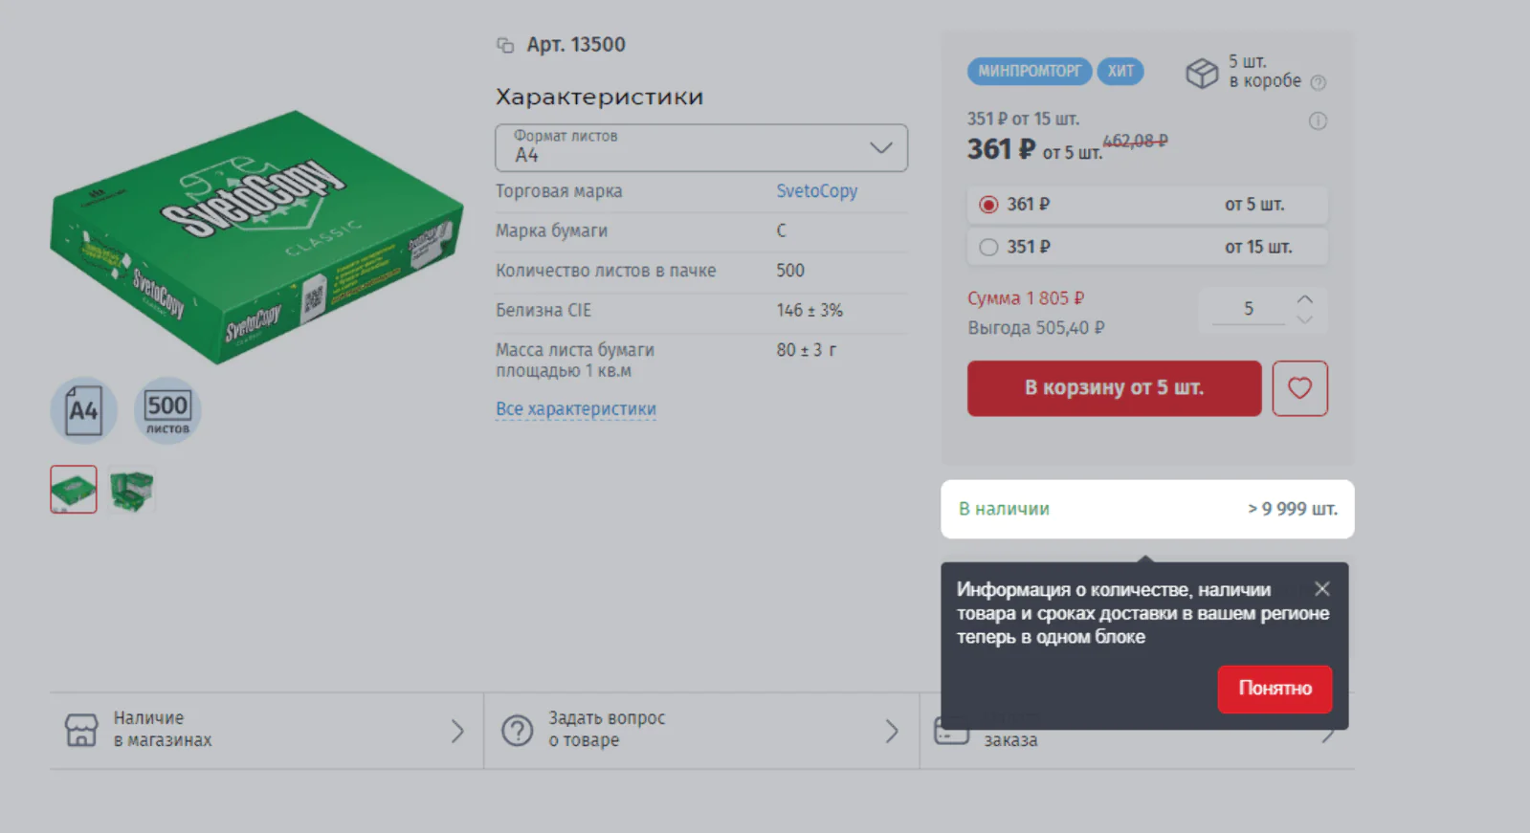This screenshot has height=833, width=1530.
Task: Click Количество листов в пачке value 500
Action: [x=790, y=271]
